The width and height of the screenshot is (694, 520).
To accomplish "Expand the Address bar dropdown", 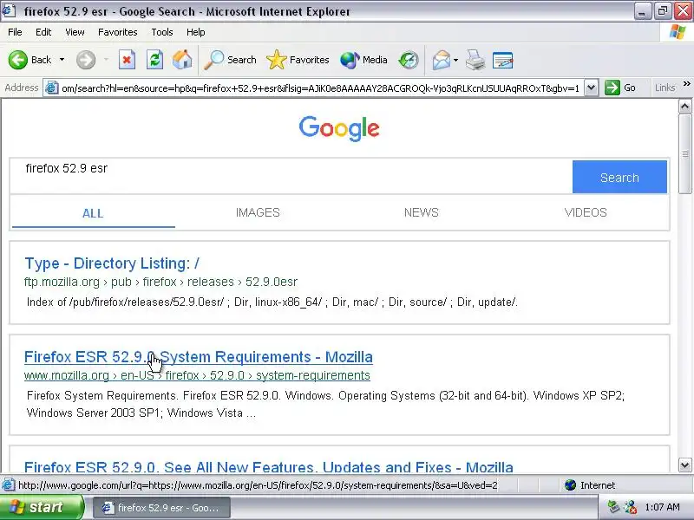I will 591,88.
